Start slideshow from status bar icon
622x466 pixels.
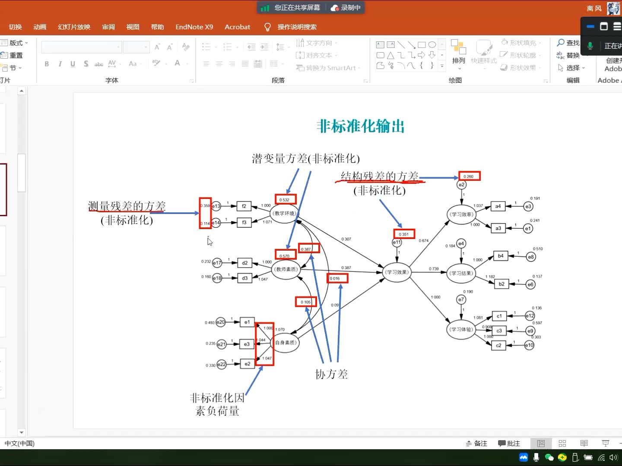[604, 443]
